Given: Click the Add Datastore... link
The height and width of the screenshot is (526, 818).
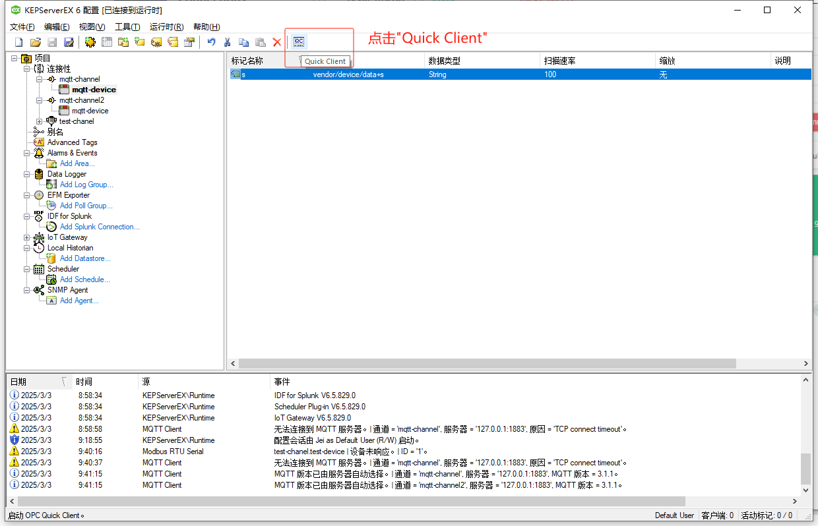Looking at the screenshot, I should (85, 258).
